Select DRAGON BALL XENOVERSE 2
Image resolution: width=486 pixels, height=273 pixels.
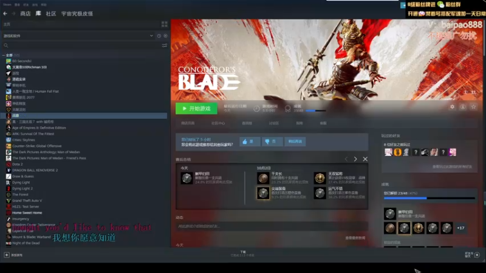coord(35,170)
